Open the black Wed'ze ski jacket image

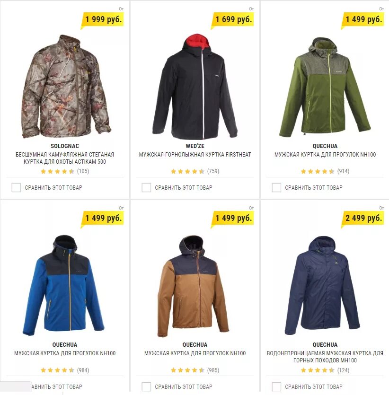click(195, 87)
